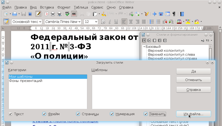Screen dimensions: 222x126
Task: Click the Справка button in dialog
Action: [193, 90]
